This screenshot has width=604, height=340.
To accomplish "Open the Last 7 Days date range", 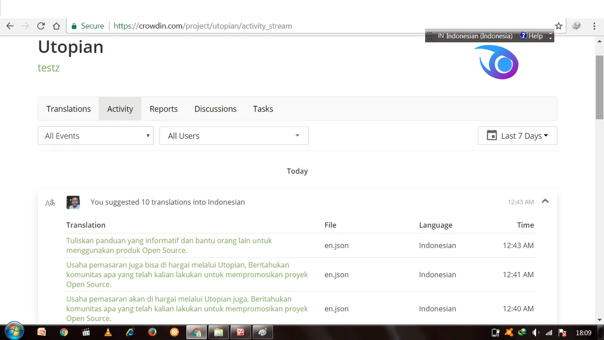I will [518, 136].
